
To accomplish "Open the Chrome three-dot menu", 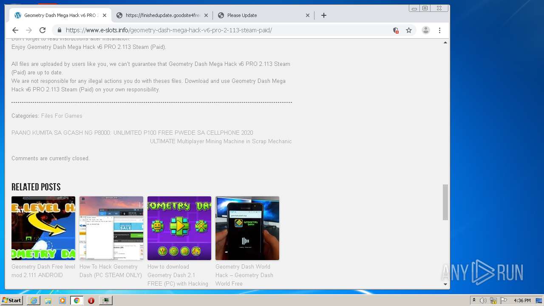I will 439,30.
